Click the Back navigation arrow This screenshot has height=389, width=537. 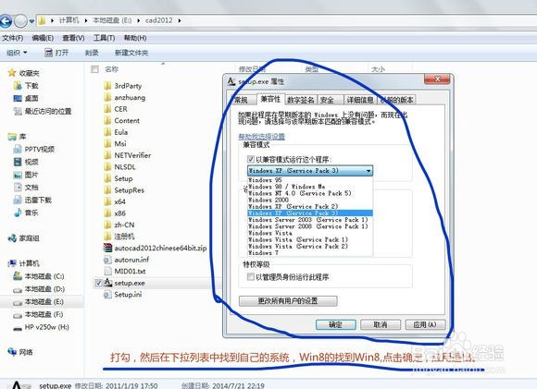[x=5, y=21]
